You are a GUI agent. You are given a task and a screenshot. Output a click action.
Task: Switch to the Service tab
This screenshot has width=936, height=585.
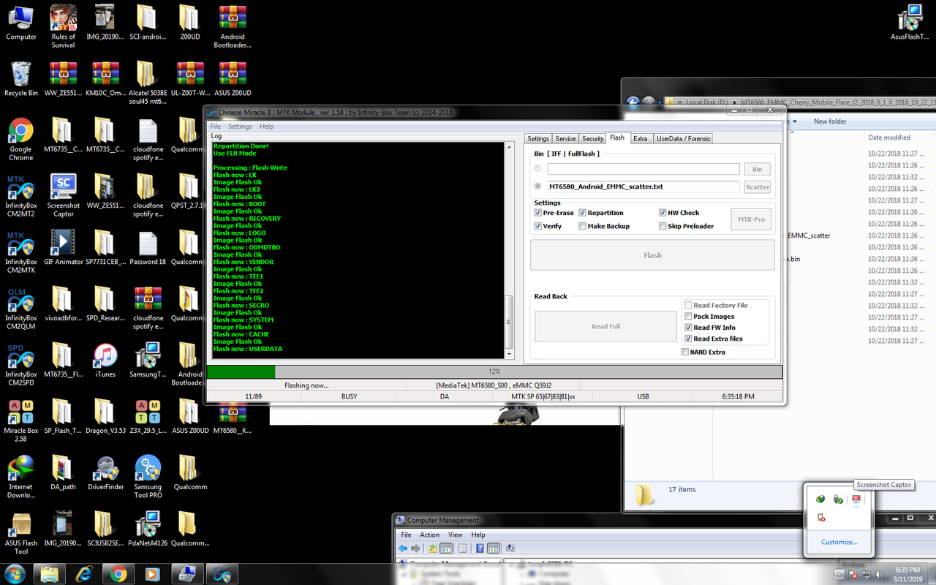pos(565,138)
